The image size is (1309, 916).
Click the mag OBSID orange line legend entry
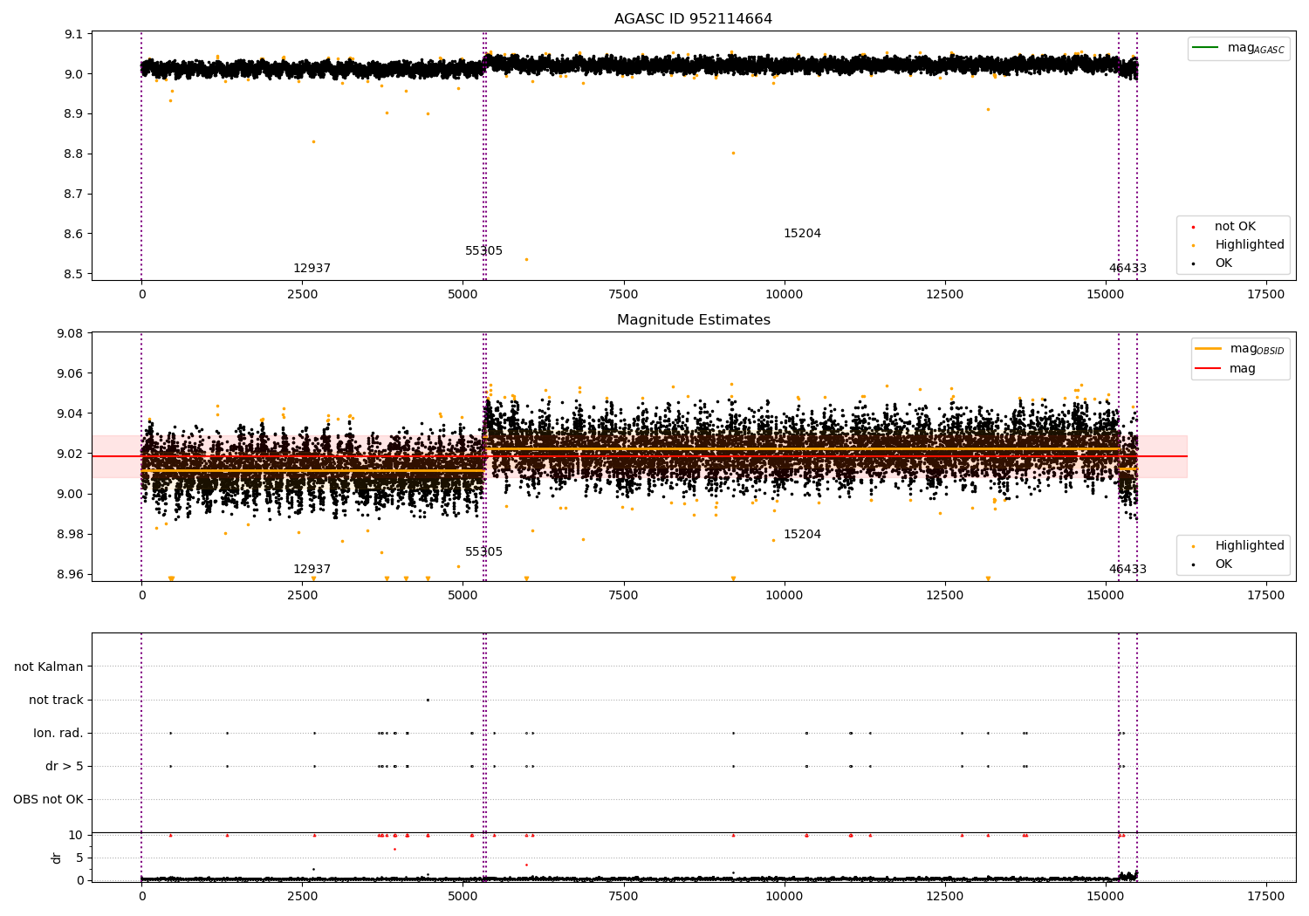[x=1240, y=349]
